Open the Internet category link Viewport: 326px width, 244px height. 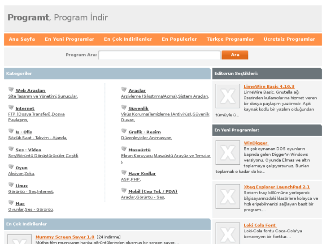(25, 108)
